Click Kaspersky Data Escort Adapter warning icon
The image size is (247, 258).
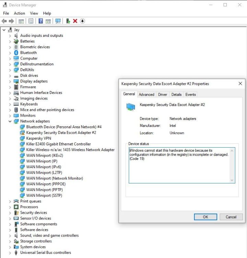[22, 133]
